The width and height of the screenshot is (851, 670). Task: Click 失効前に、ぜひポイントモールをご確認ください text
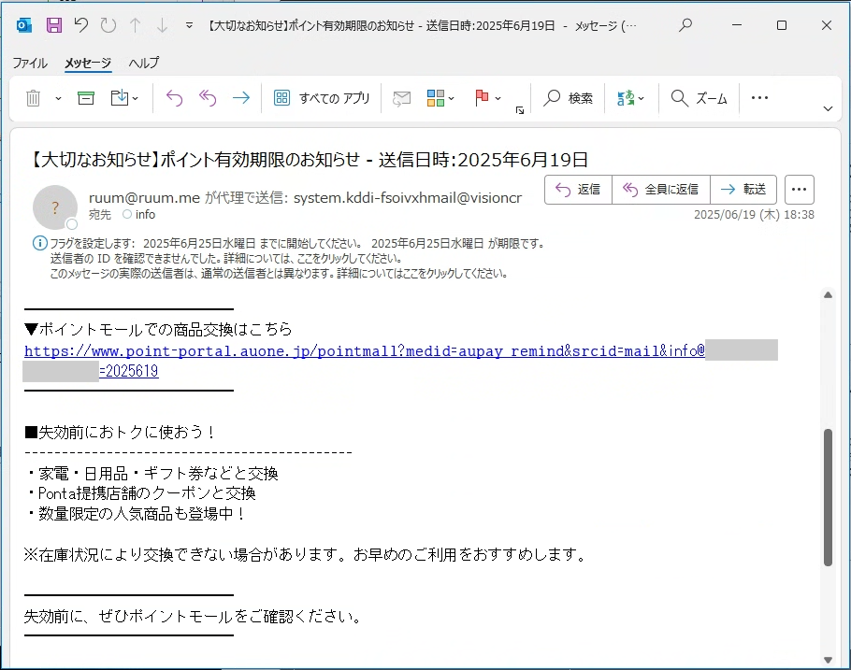[193, 617]
